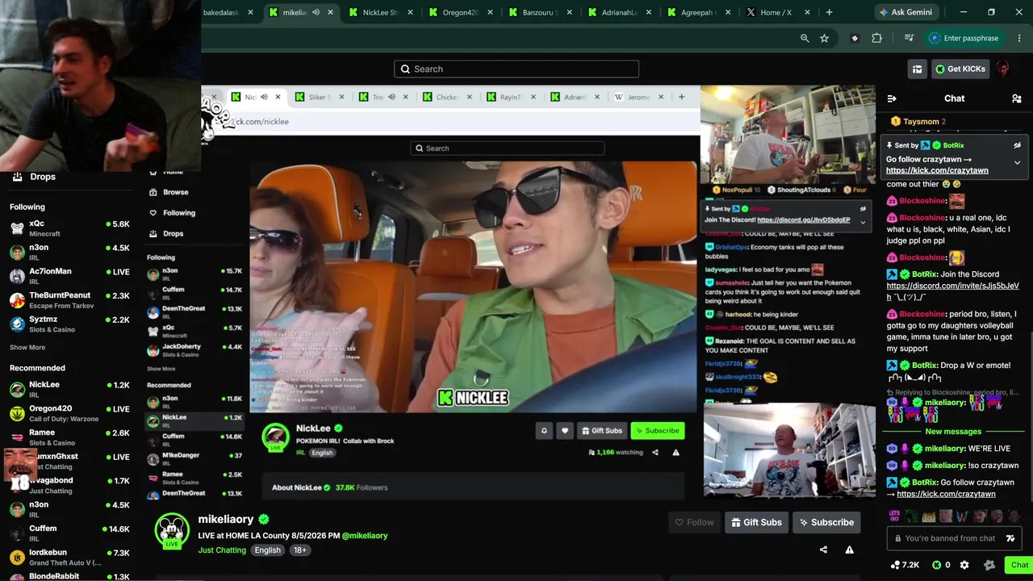Switch to the Oregon420 tab

coord(460,12)
